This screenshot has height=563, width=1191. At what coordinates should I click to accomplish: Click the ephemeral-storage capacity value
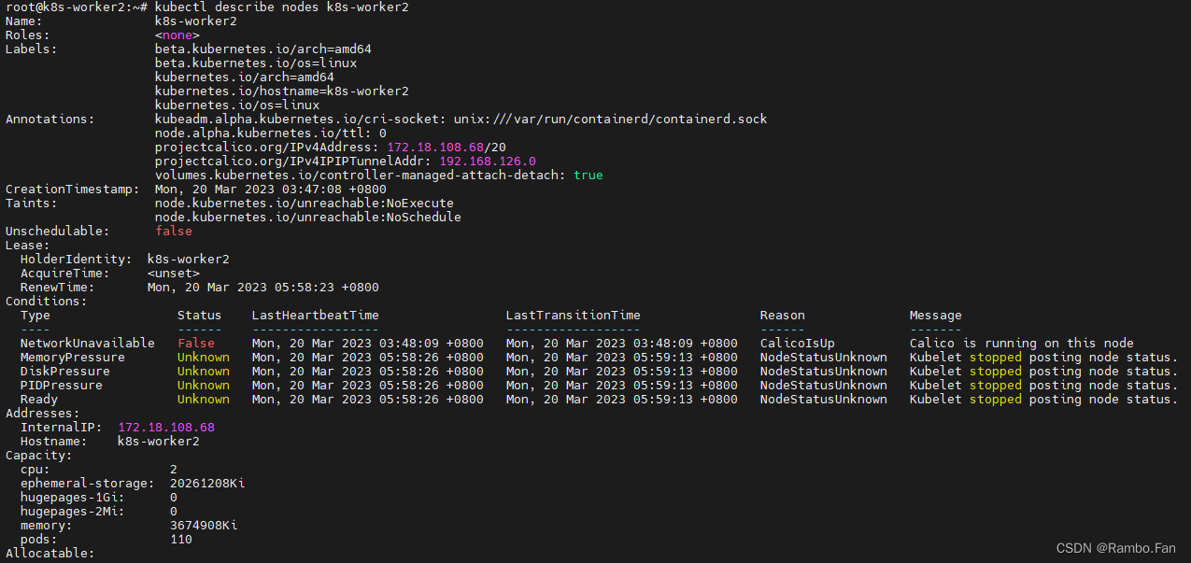tap(207, 483)
